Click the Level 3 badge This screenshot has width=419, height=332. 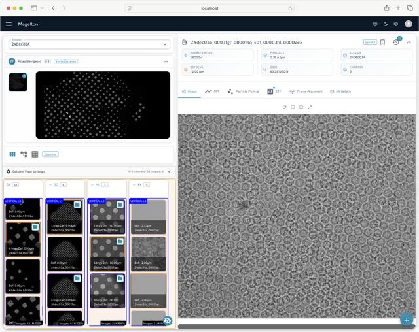click(370, 42)
